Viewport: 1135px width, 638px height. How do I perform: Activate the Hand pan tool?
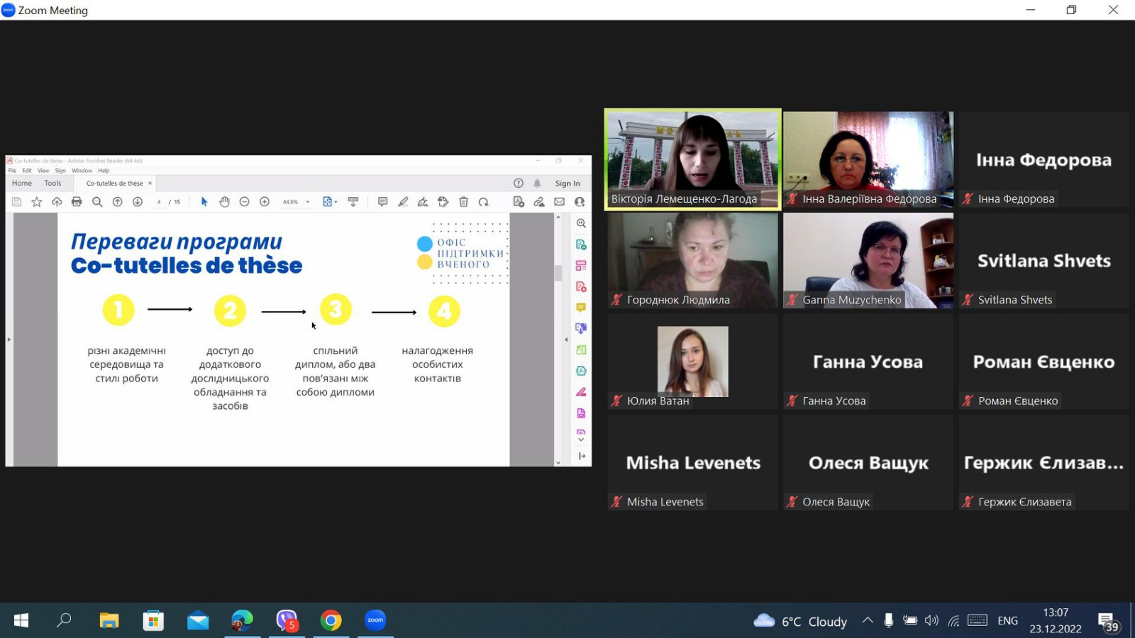pyautogui.click(x=224, y=202)
